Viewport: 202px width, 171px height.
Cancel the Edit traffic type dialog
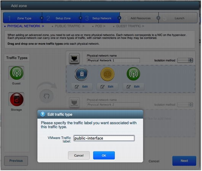(79, 155)
